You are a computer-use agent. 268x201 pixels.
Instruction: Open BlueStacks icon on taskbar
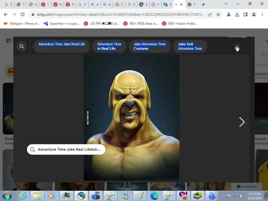198,196
